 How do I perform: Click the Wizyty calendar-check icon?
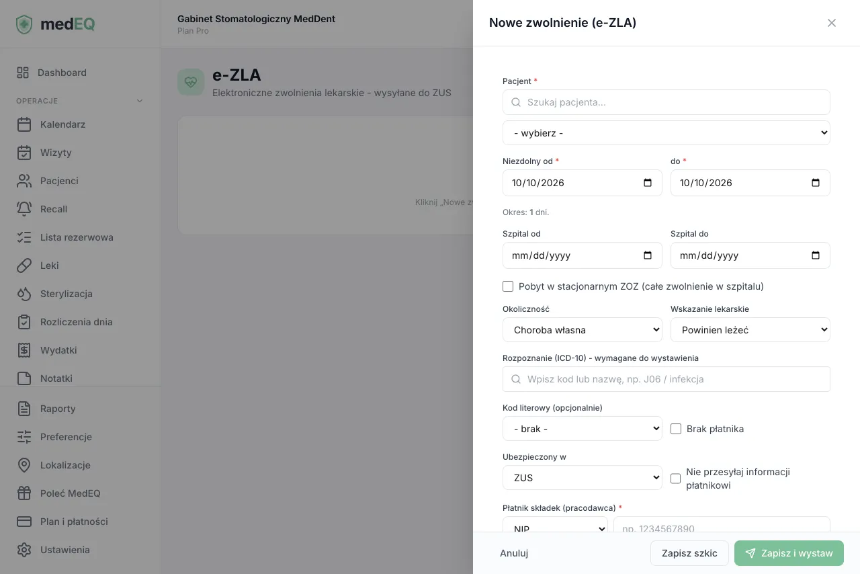24,153
